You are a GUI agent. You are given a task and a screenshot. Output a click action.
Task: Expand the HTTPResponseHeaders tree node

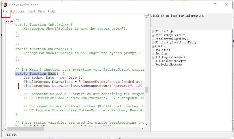[x=153, y=61]
